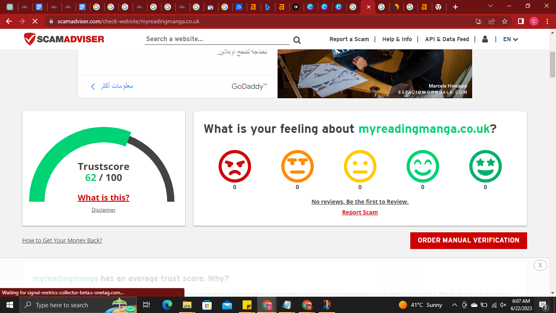Click the ORDER MANUAL VERIFICATION button
Image resolution: width=556 pixels, height=313 pixels.
[468, 240]
